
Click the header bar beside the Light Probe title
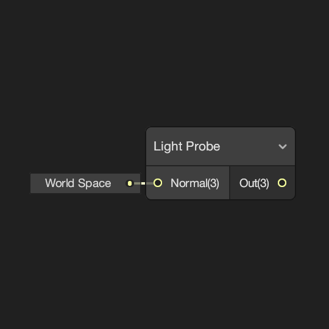tap(249, 146)
